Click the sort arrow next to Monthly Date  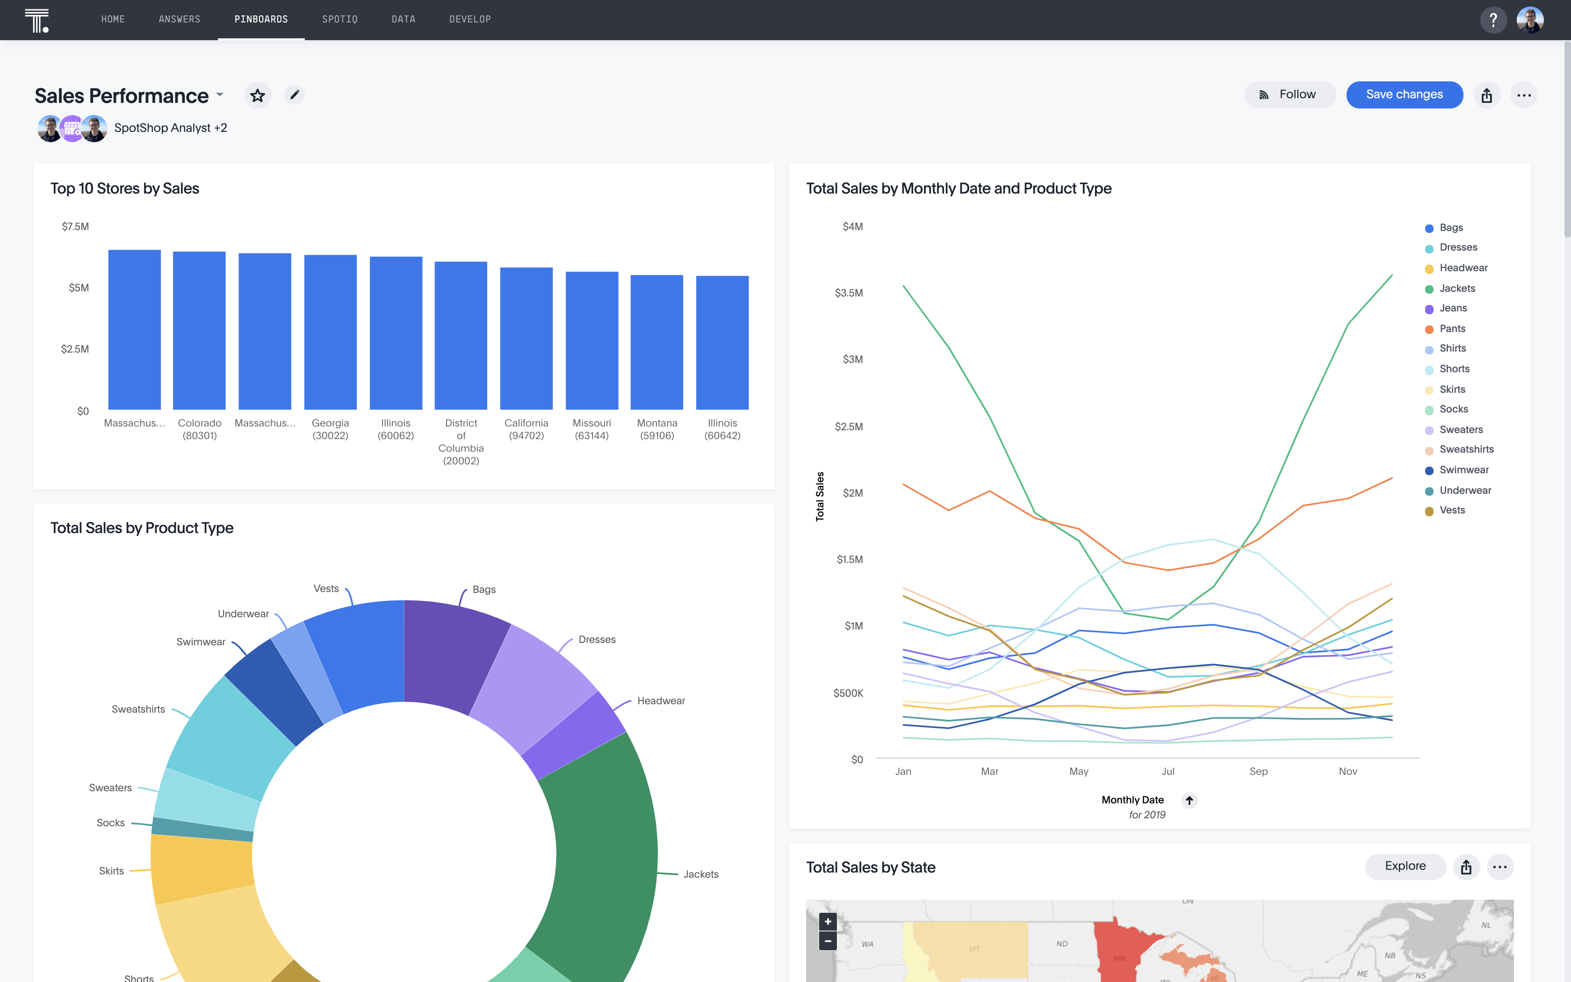[1190, 800]
